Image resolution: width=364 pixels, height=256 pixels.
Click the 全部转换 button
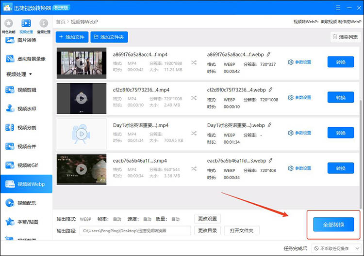tap(333, 224)
